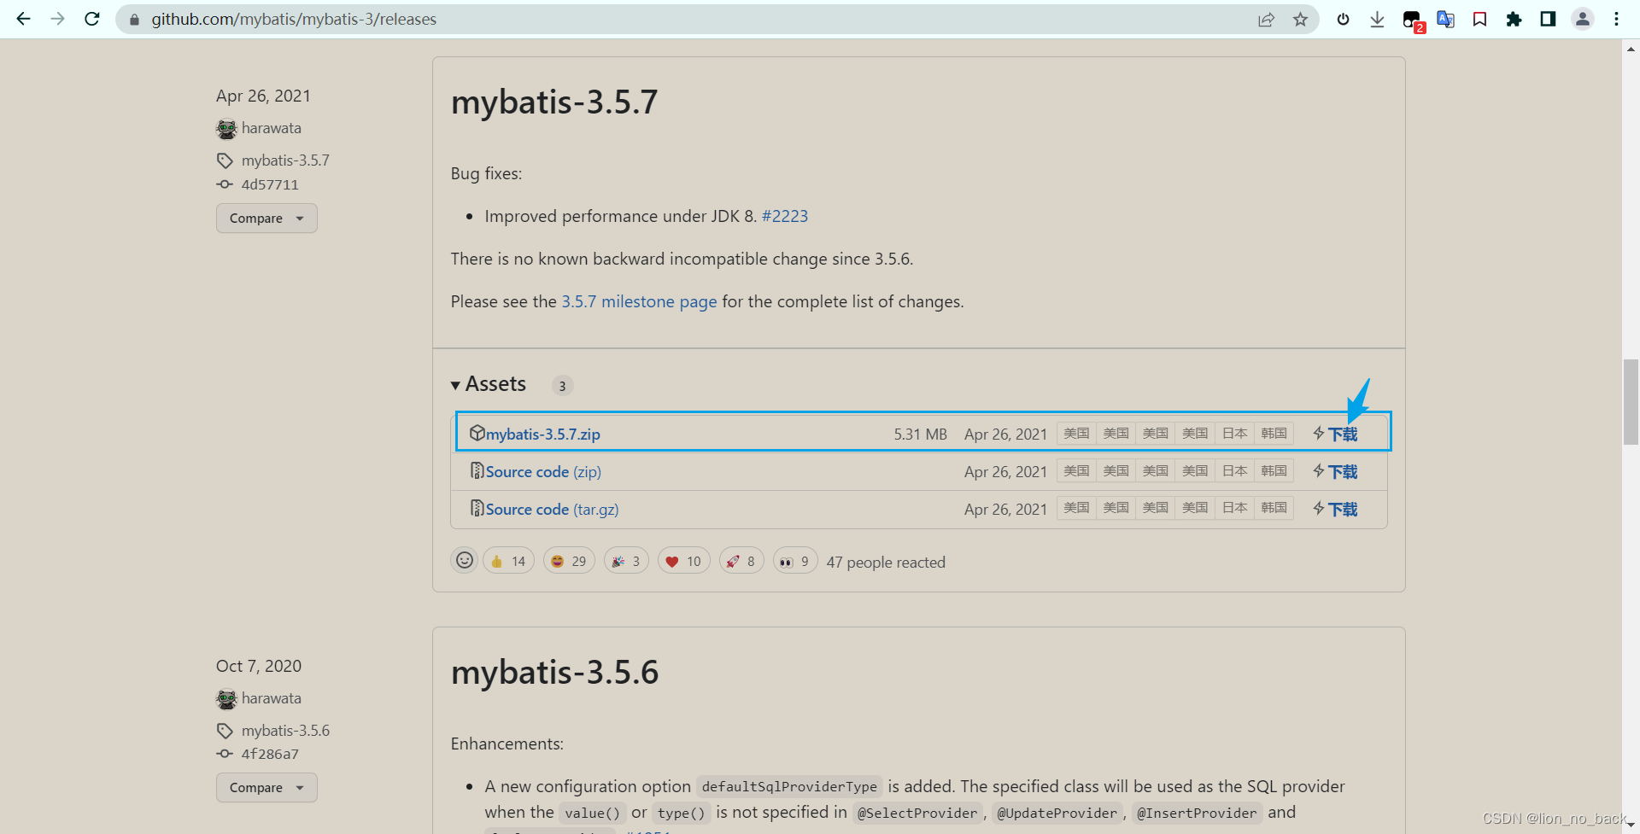Open the extensions puzzle menu
Screen dimensions: 1640x834
tap(1514, 19)
